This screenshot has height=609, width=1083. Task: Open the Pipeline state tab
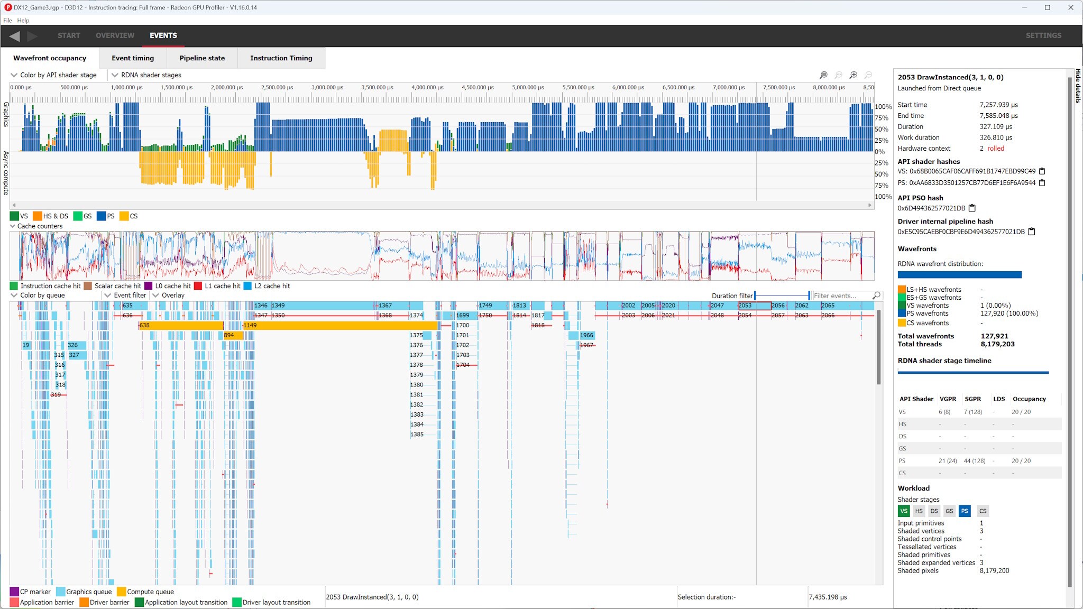202,58
